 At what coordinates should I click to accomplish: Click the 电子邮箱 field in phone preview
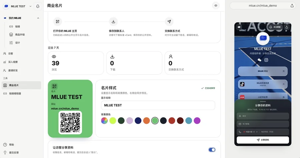point(263,124)
